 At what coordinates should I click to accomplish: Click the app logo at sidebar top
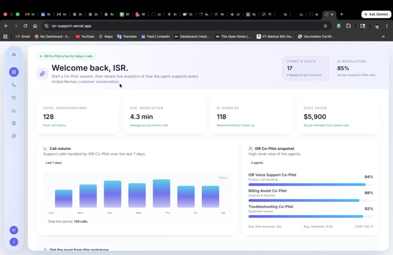[x=14, y=55]
